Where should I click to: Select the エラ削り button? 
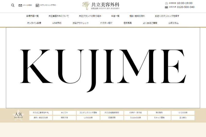(183, 118)
